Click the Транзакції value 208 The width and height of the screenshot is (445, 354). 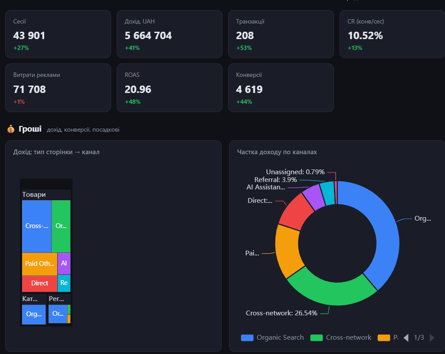[x=245, y=36]
